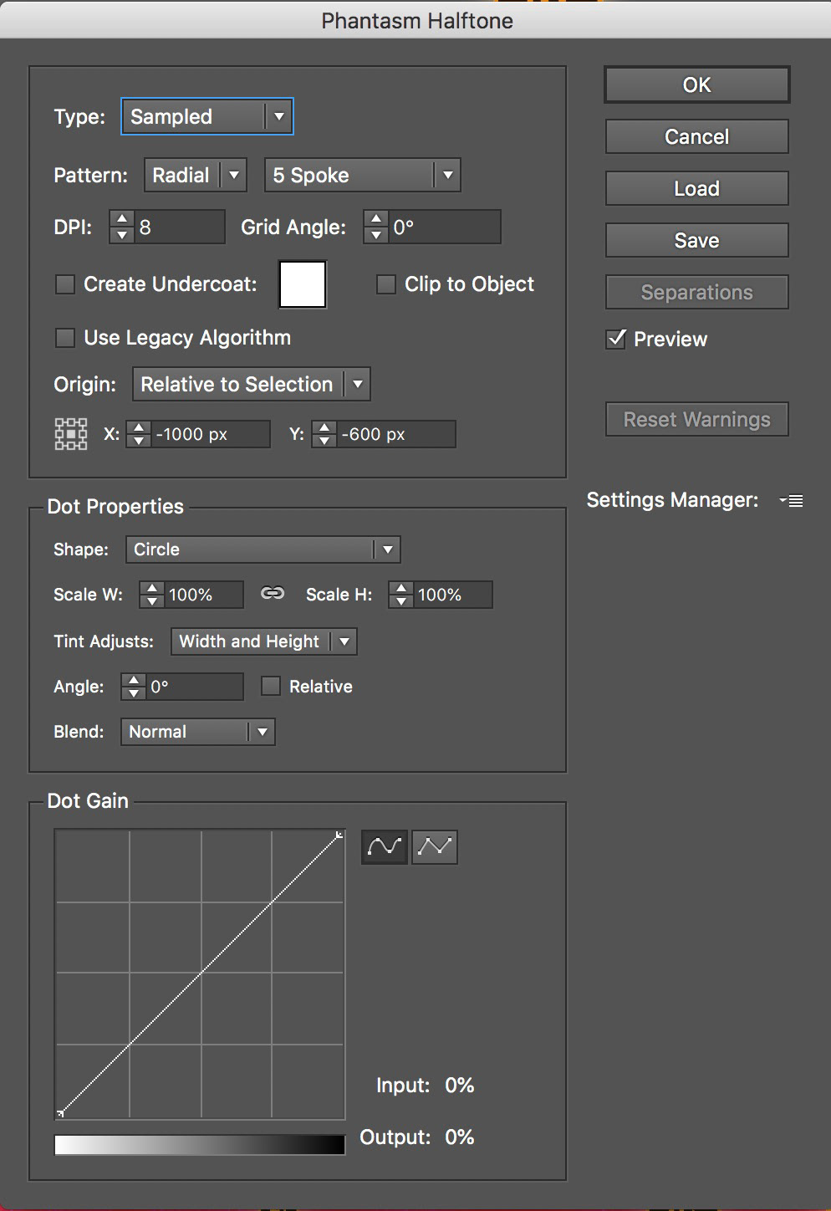Click the bottom-left dot gain curve point

(x=60, y=1112)
